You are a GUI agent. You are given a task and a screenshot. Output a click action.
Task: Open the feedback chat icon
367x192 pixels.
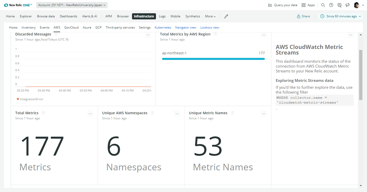click(x=339, y=5)
